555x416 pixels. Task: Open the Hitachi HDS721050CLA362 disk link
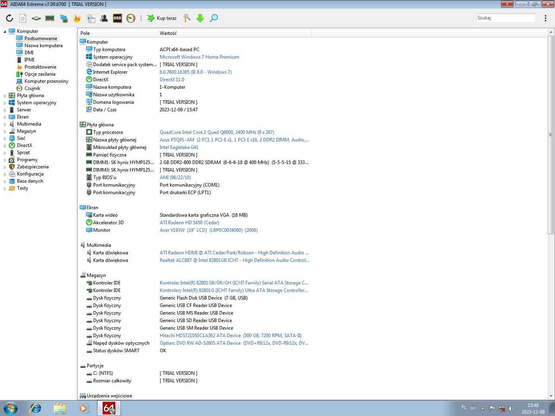(x=231, y=336)
